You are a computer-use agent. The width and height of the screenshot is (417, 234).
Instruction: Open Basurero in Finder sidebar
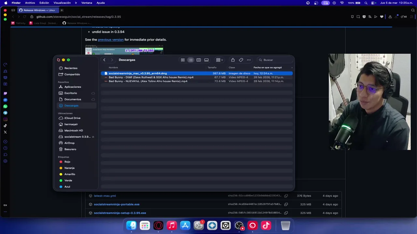pyautogui.click(x=77, y=149)
